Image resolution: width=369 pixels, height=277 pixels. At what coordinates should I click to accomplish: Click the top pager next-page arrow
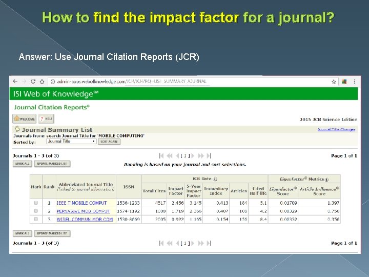[193, 156]
